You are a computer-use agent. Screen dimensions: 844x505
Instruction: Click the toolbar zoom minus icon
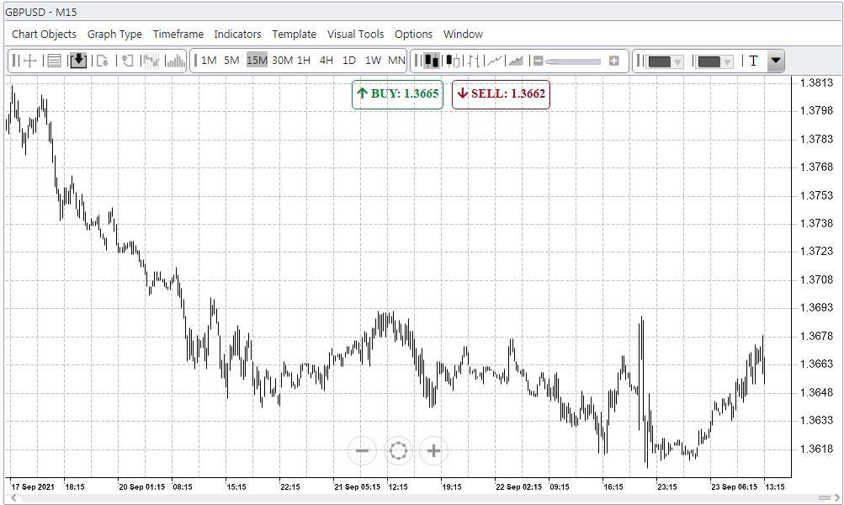pyautogui.click(x=538, y=61)
